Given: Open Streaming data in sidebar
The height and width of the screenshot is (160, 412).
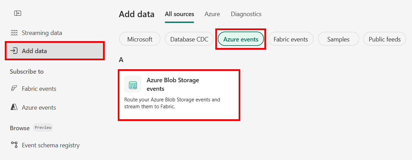Looking at the screenshot, I should point(42,33).
